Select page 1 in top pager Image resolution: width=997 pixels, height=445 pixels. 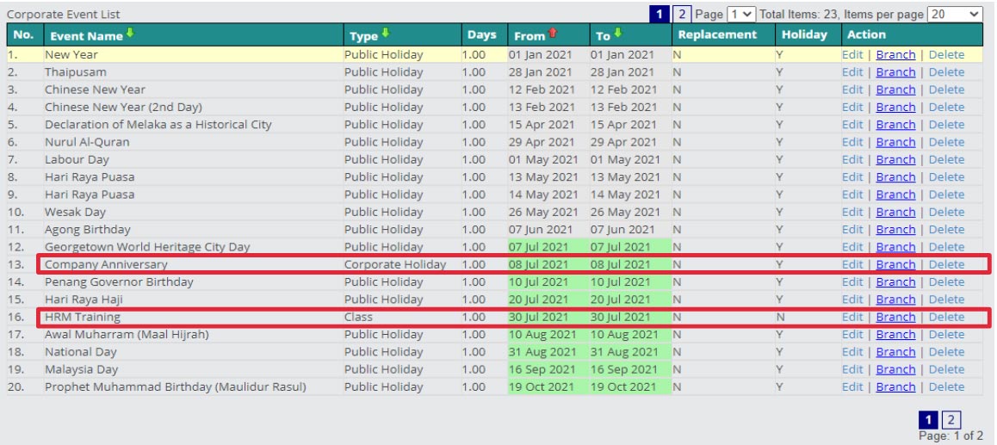[x=660, y=14]
